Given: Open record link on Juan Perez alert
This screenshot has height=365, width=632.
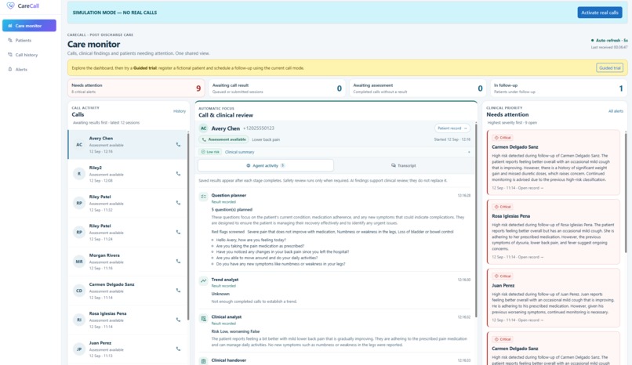Looking at the screenshot, I should pos(530,320).
